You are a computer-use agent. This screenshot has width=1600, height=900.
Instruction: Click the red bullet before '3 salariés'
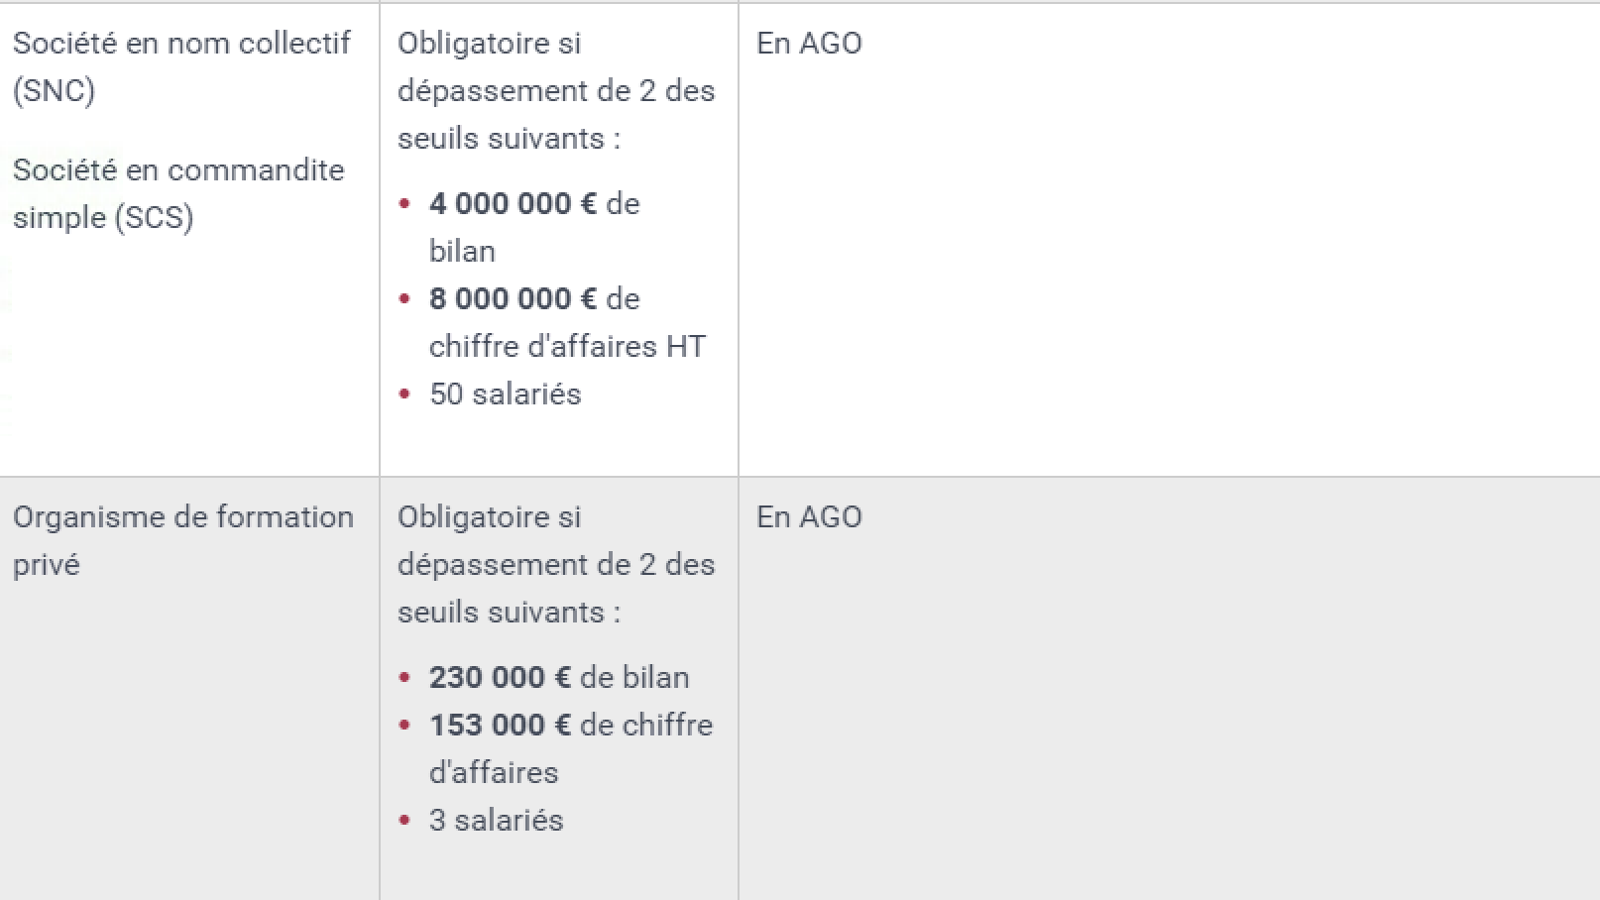point(404,821)
